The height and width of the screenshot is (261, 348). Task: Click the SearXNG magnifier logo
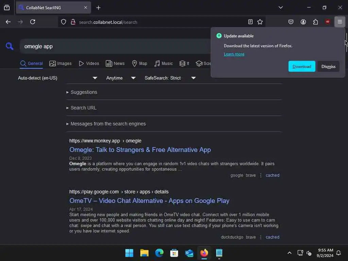10,46
